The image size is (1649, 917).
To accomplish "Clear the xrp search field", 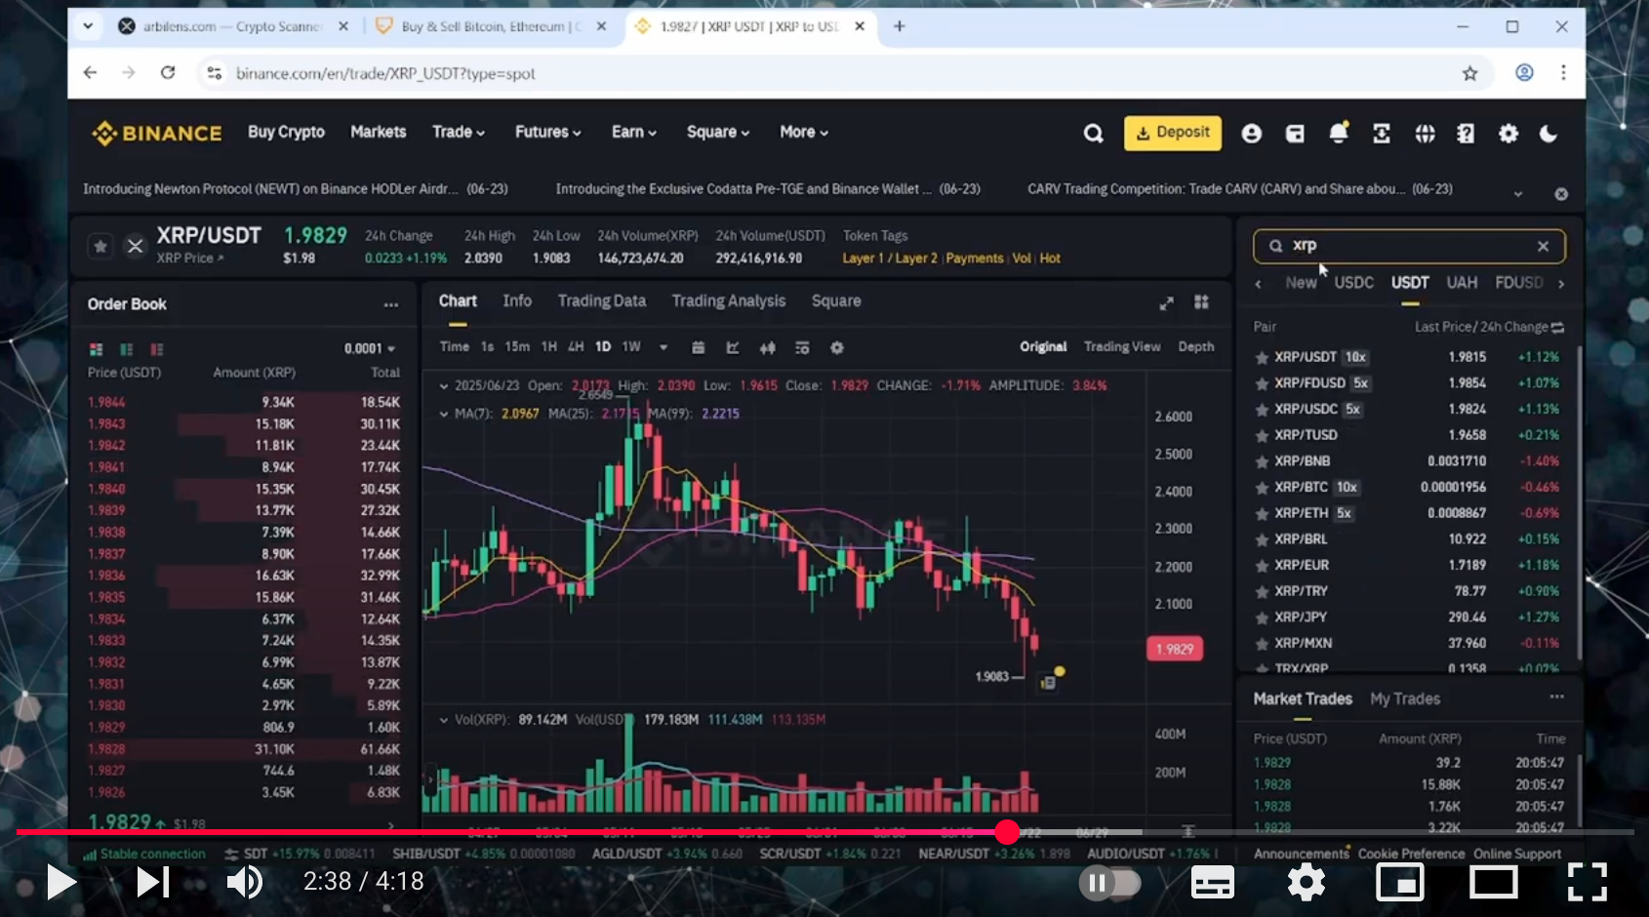I will pos(1543,247).
